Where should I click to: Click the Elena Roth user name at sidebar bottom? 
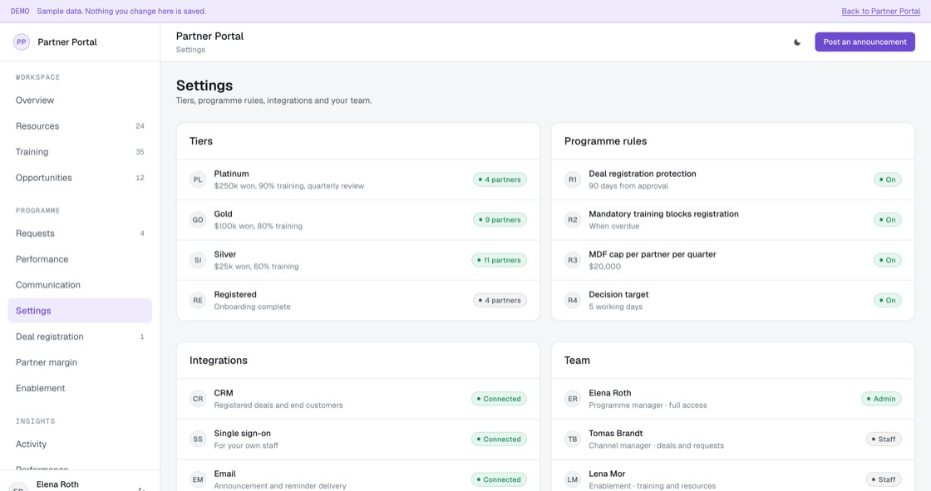(57, 484)
